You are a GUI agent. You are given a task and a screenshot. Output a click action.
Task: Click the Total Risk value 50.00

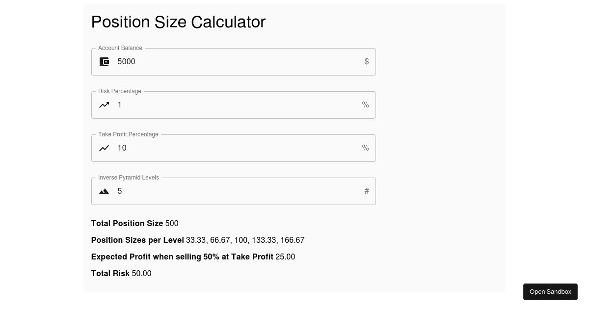pyautogui.click(x=141, y=274)
